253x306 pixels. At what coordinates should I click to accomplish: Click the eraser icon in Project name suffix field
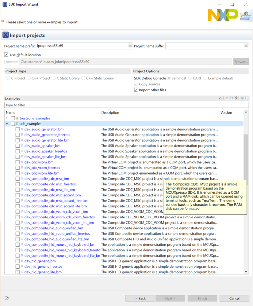tap(246, 45)
